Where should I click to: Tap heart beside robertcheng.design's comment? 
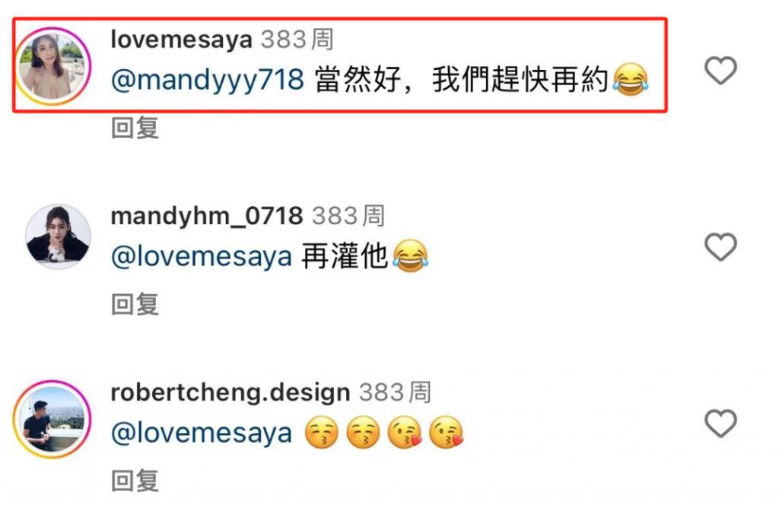[x=720, y=423]
